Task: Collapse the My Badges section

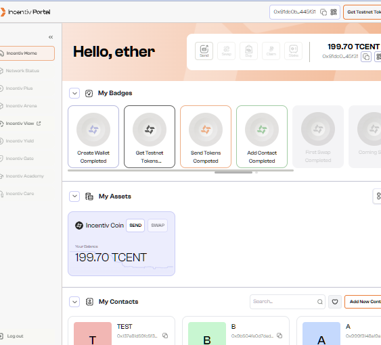Action: (x=74, y=93)
